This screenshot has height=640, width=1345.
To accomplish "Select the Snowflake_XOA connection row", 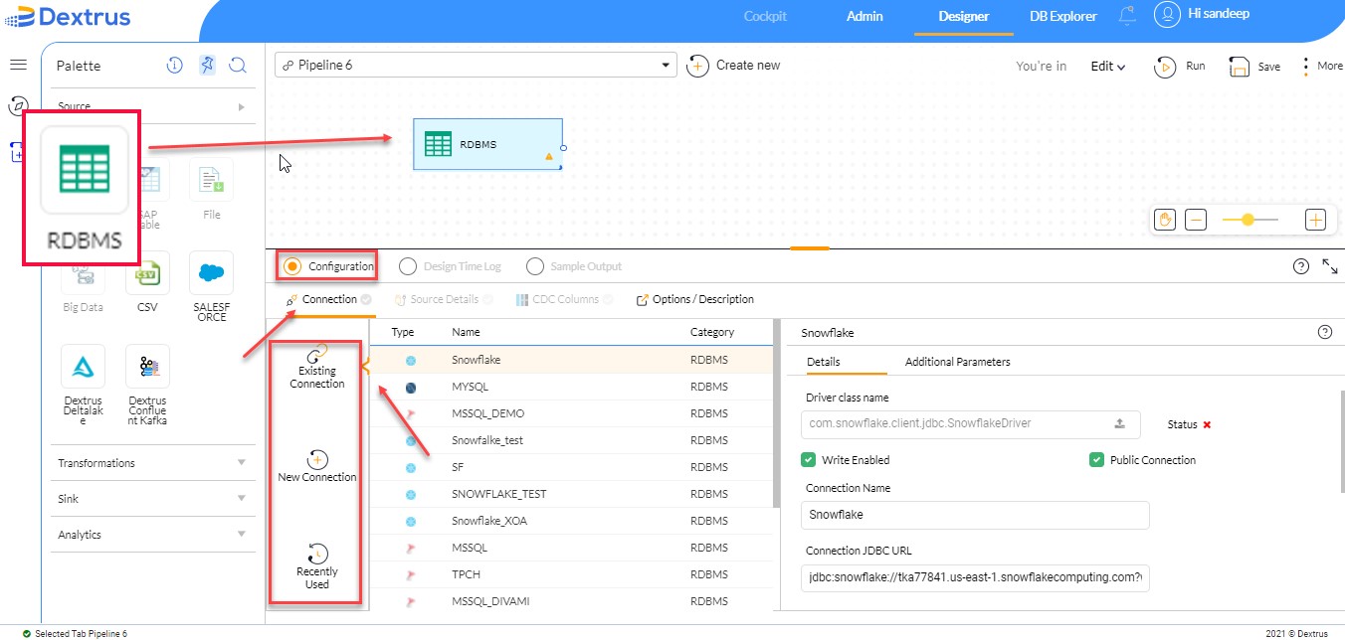I will click(x=571, y=521).
